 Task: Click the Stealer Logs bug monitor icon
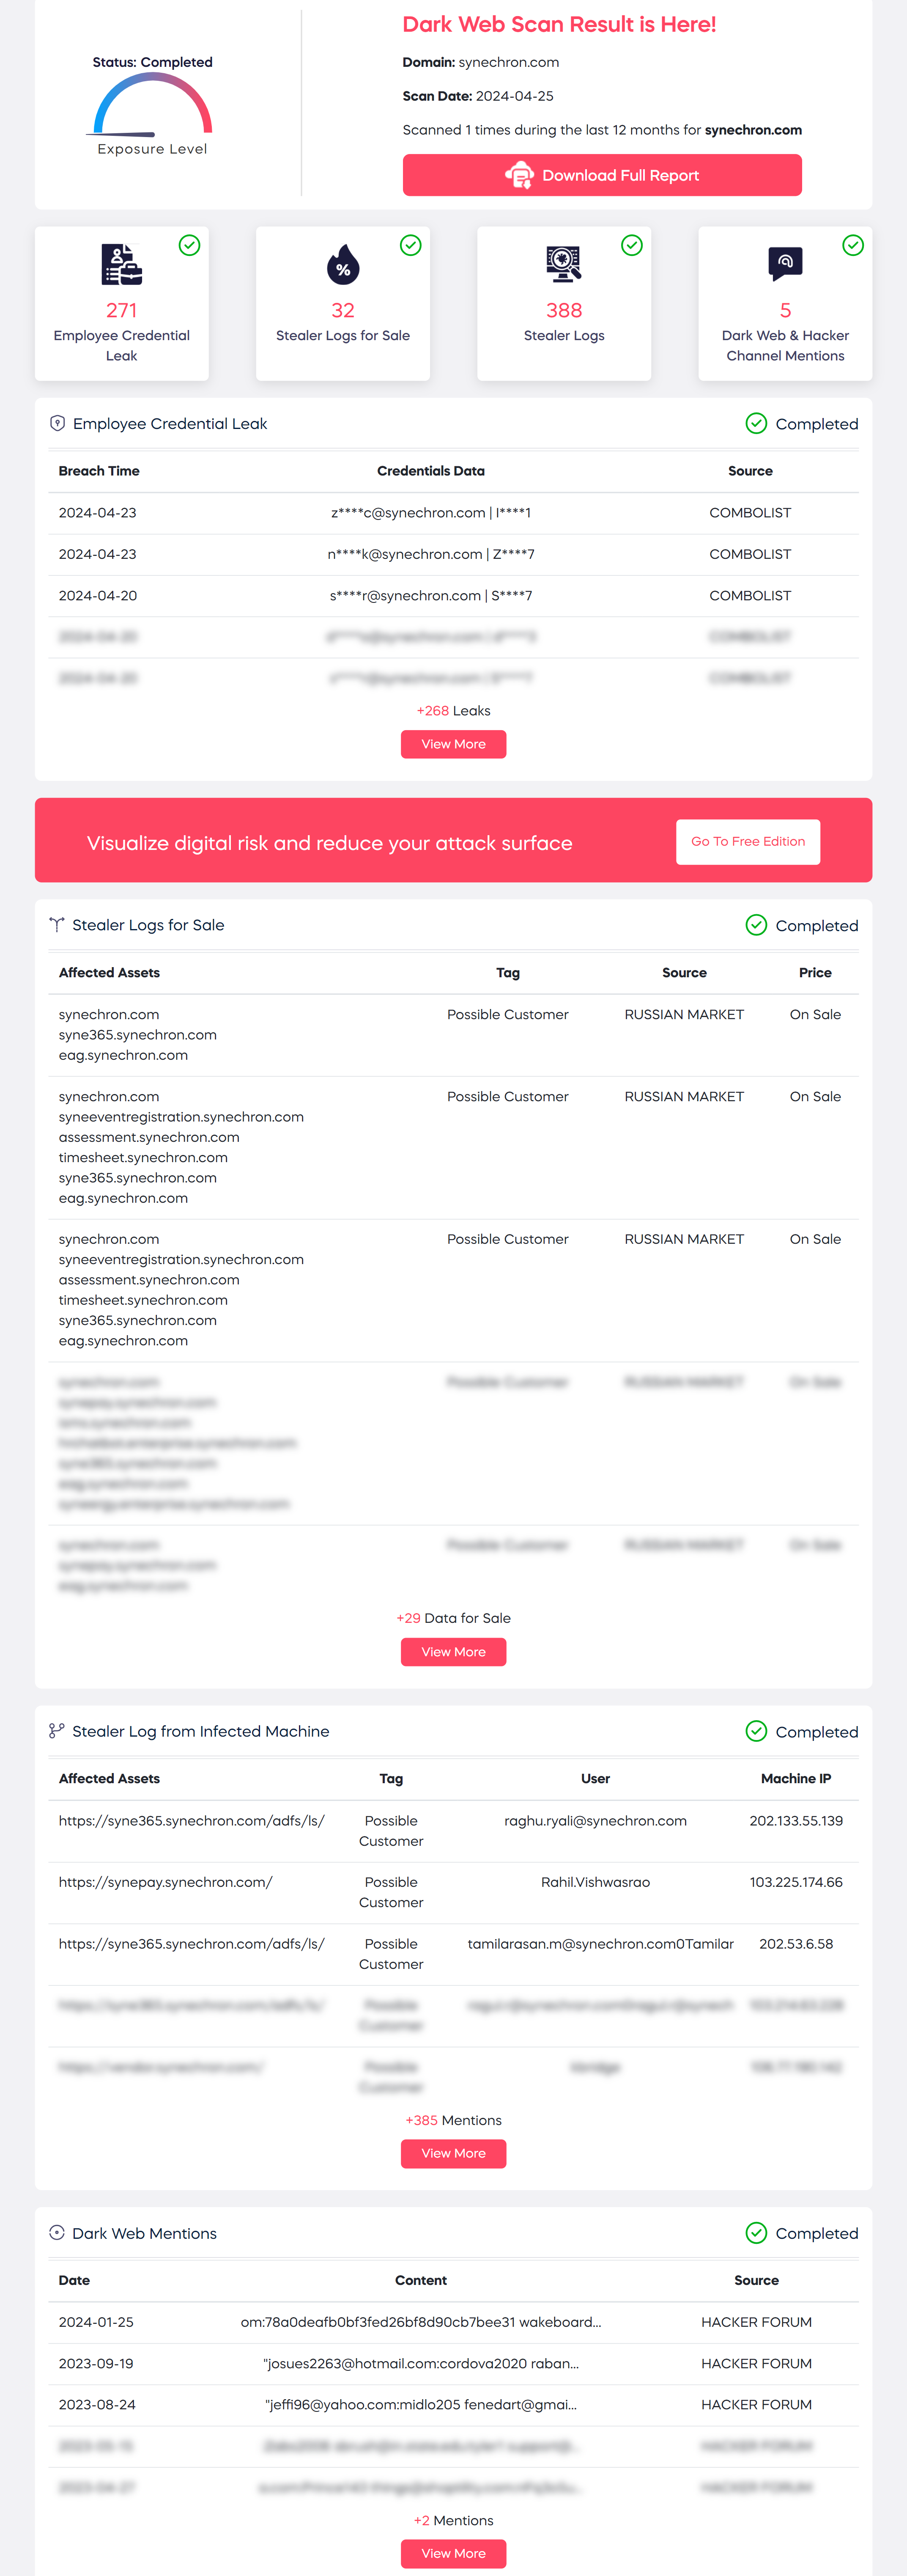click(564, 264)
